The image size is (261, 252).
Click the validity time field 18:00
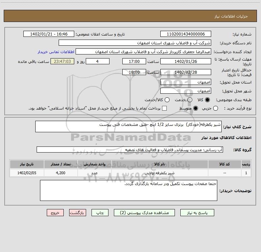pyautogui.click(x=134, y=72)
